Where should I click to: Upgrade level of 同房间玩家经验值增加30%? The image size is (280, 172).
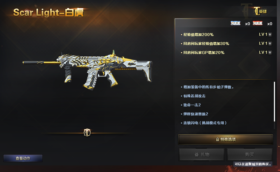click(x=270, y=43)
